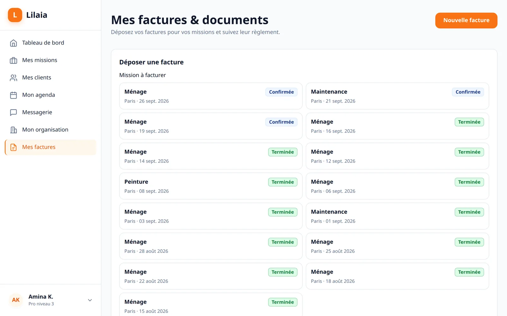Click the Messagerie chat bubble icon

[x=13, y=112]
